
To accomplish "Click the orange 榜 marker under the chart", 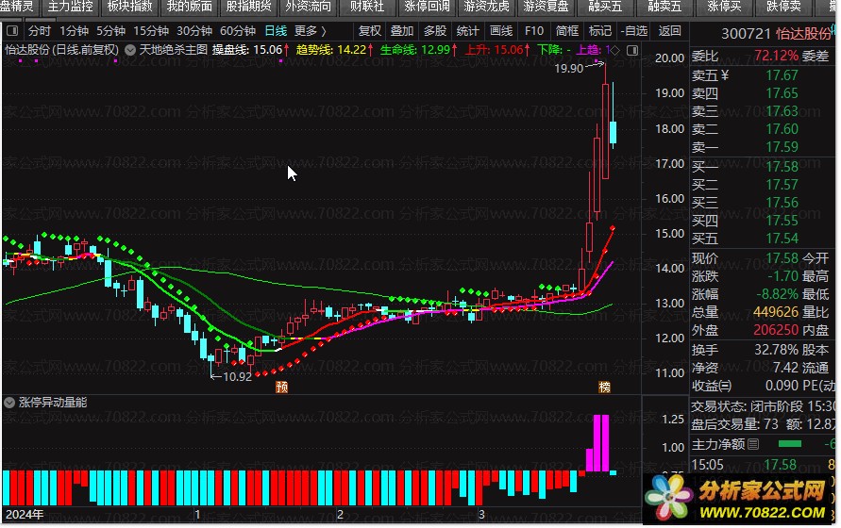I will [x=604, y=387].
